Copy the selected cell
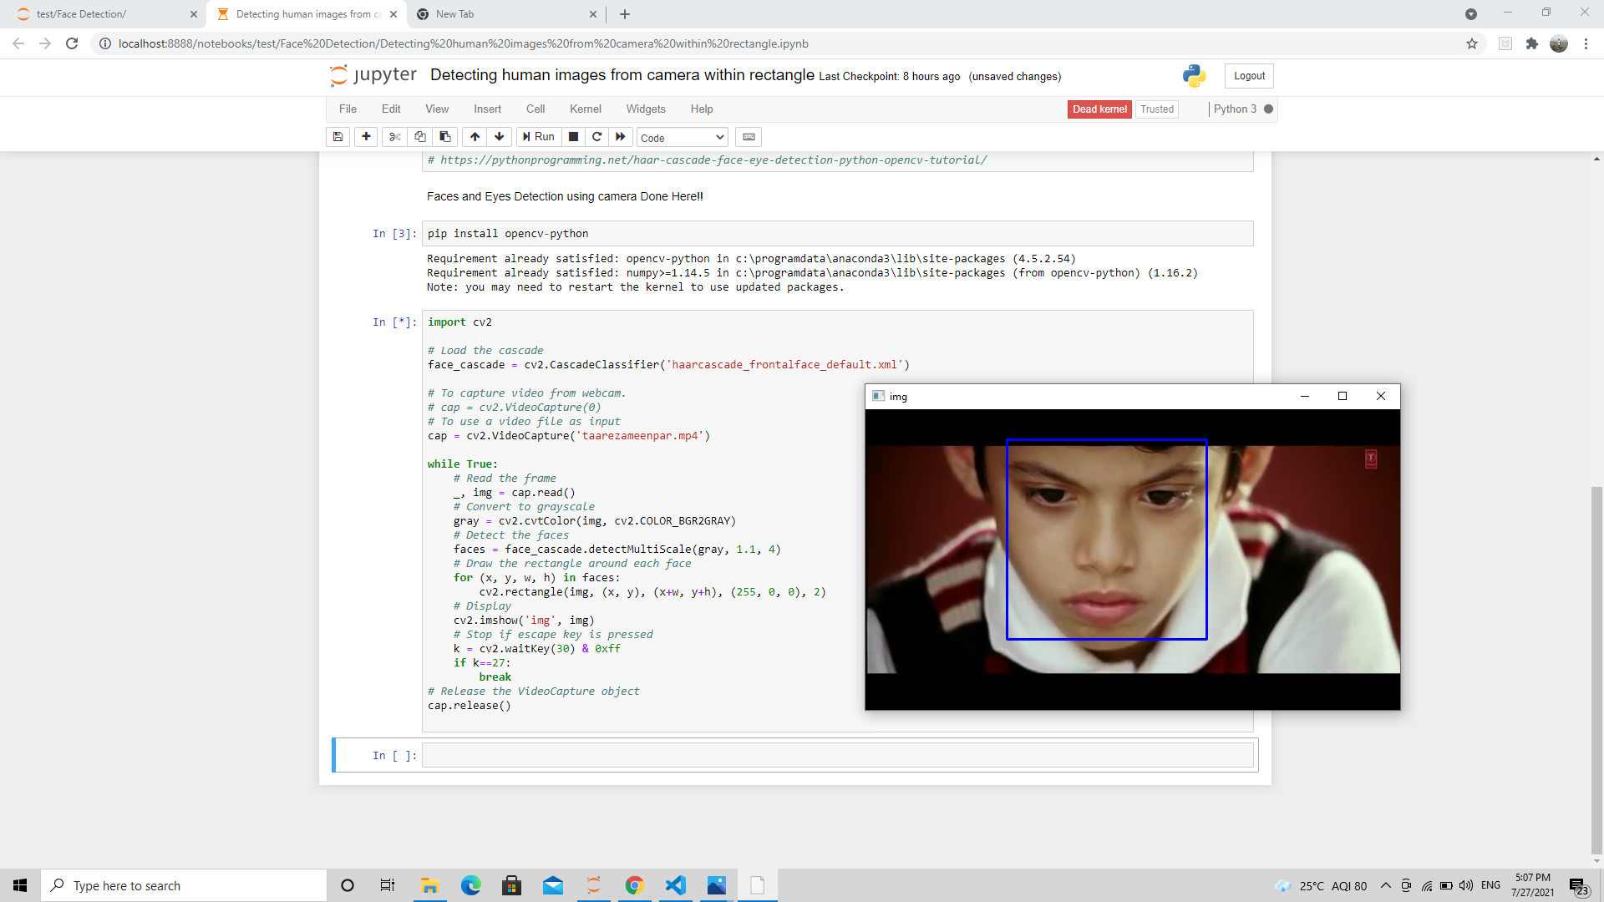Image resolution: width=1604 pixels, height=902 pixels. [419, 136]
